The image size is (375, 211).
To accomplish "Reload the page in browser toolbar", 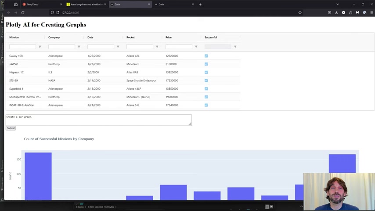I will pos(23,13).
